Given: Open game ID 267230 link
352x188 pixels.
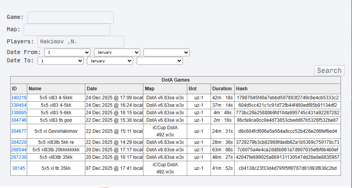Looking at the screenshot, I should [19, 157].
